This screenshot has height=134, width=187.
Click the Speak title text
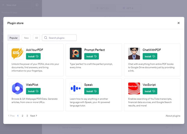click(x=89, y=85)
